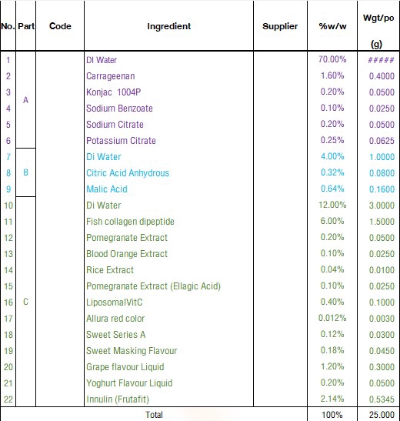Click the Innulin (Frutafit) cell
400x421 pixels.
[x=168, y=399]
